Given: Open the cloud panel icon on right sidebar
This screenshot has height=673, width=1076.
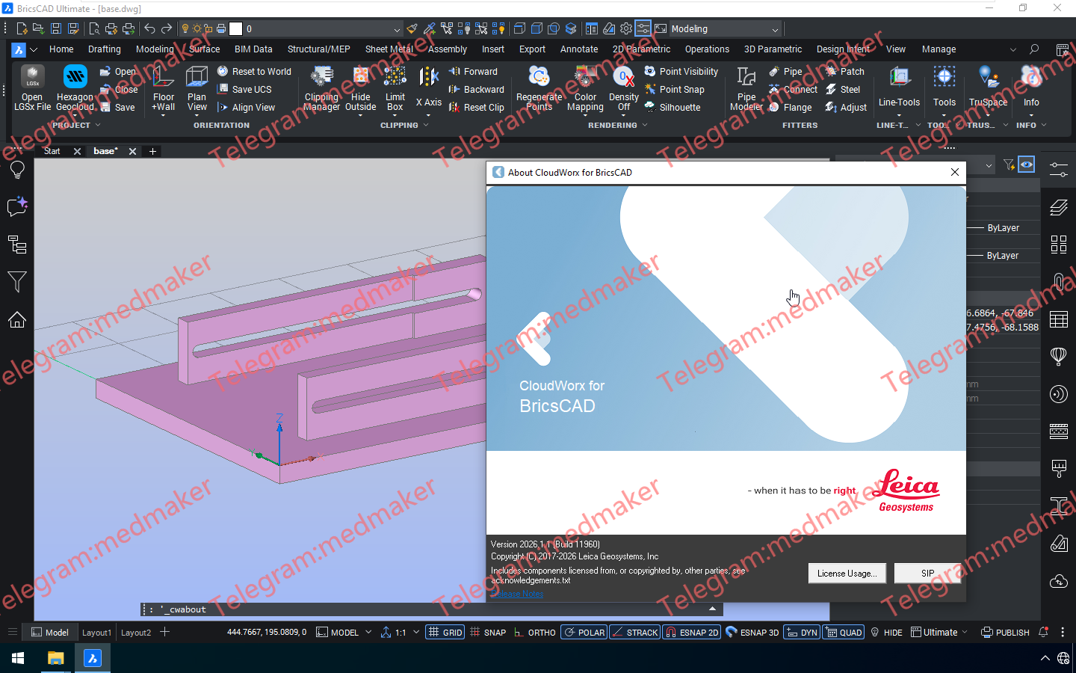Looking at the screenshot, I should [x=1059, y=581].
